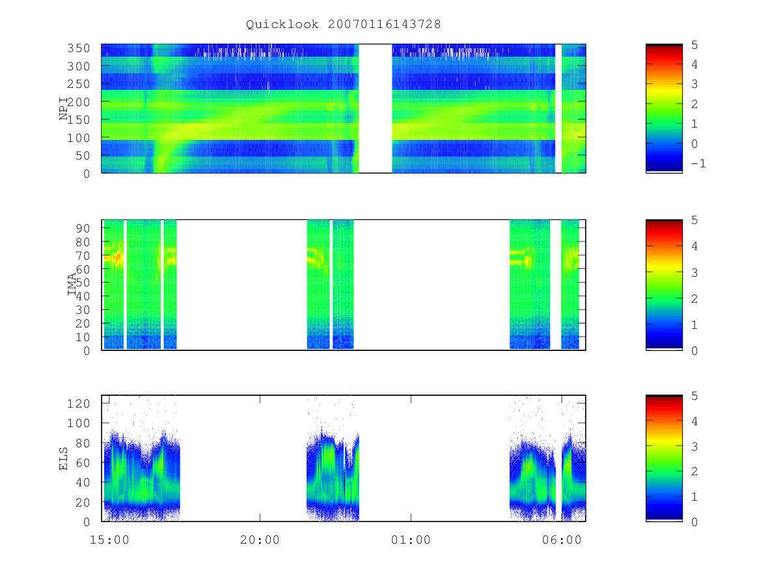Click the ELS spectrogram panel

tap(344, 458)
